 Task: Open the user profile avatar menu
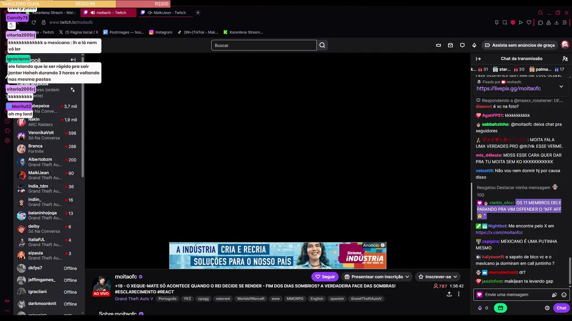pos(565,45)
